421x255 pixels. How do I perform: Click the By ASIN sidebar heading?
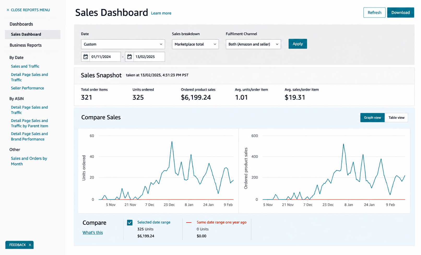point(16,99)
